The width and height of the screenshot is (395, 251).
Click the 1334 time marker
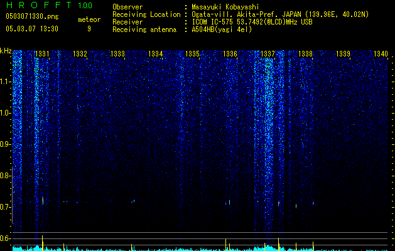pyautogui.click(x=156, y=53)
